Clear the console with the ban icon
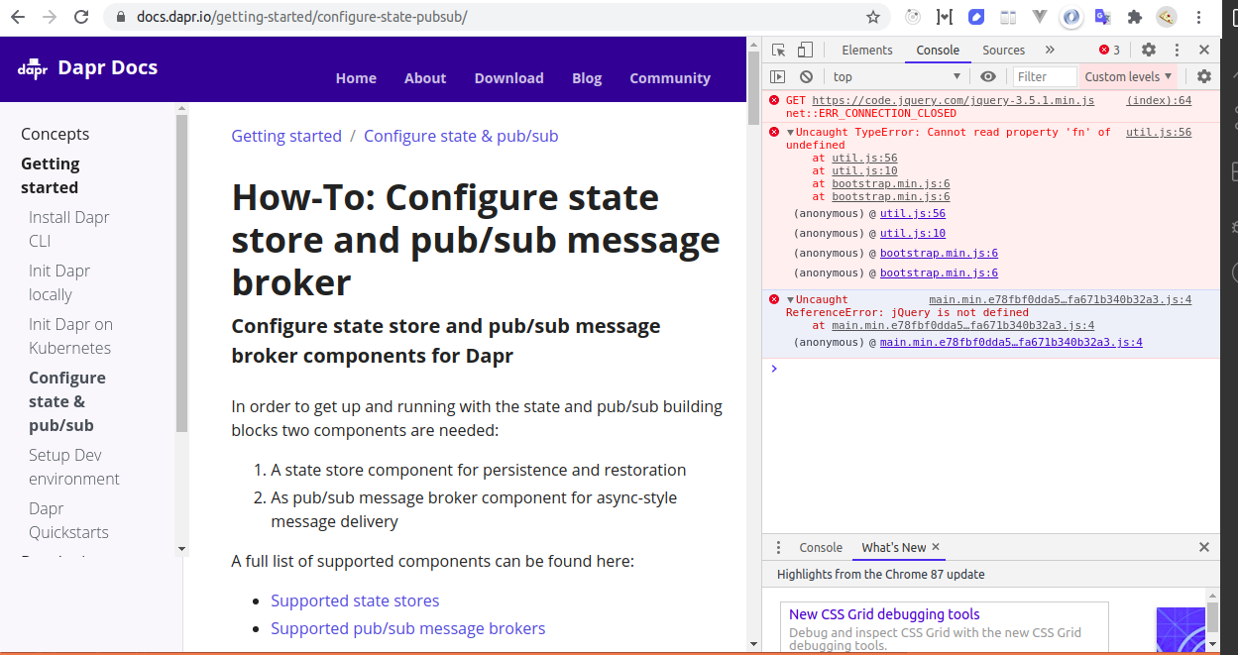This screenshot has height=655, width=1238. coord(806,76)
